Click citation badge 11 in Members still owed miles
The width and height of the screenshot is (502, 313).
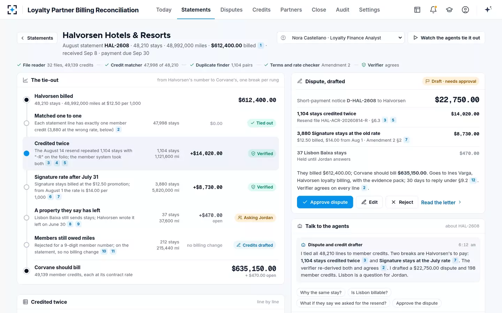pyautogui.click(x=113, y=251)
